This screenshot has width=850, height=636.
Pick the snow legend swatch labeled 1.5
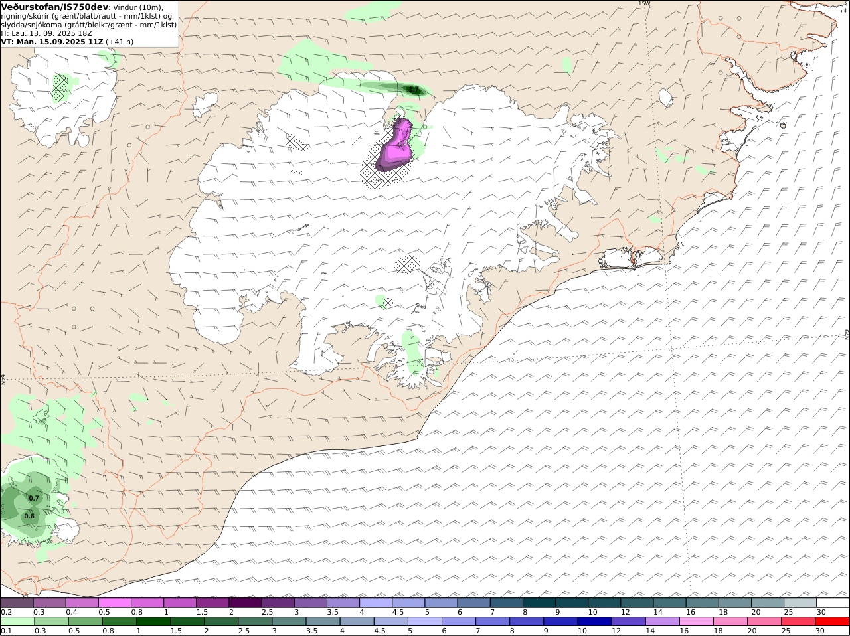click(212, 603)
